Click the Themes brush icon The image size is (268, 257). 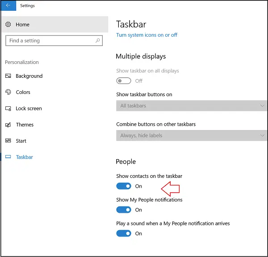click(8, 125)
